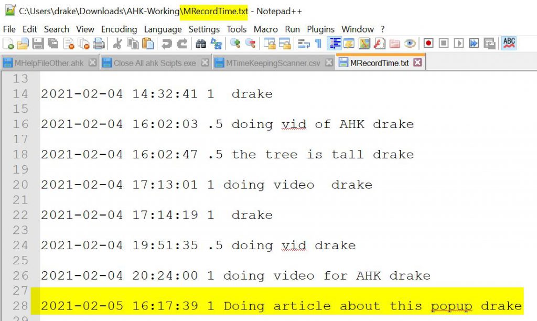This screenshot has width=537, height=321.
Task: Open Find using the binoculars icon
Action: 201,44
